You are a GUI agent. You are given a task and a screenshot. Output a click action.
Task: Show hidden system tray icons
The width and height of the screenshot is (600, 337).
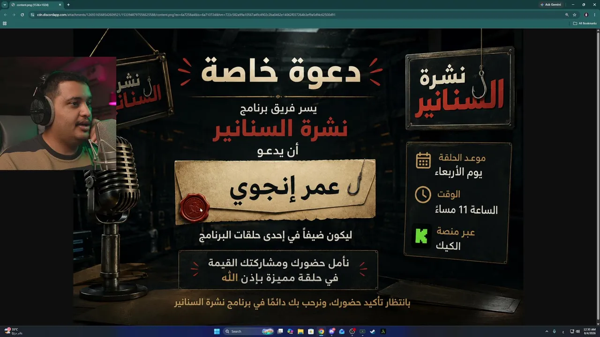pyautogui.click(x=547, y=331)
